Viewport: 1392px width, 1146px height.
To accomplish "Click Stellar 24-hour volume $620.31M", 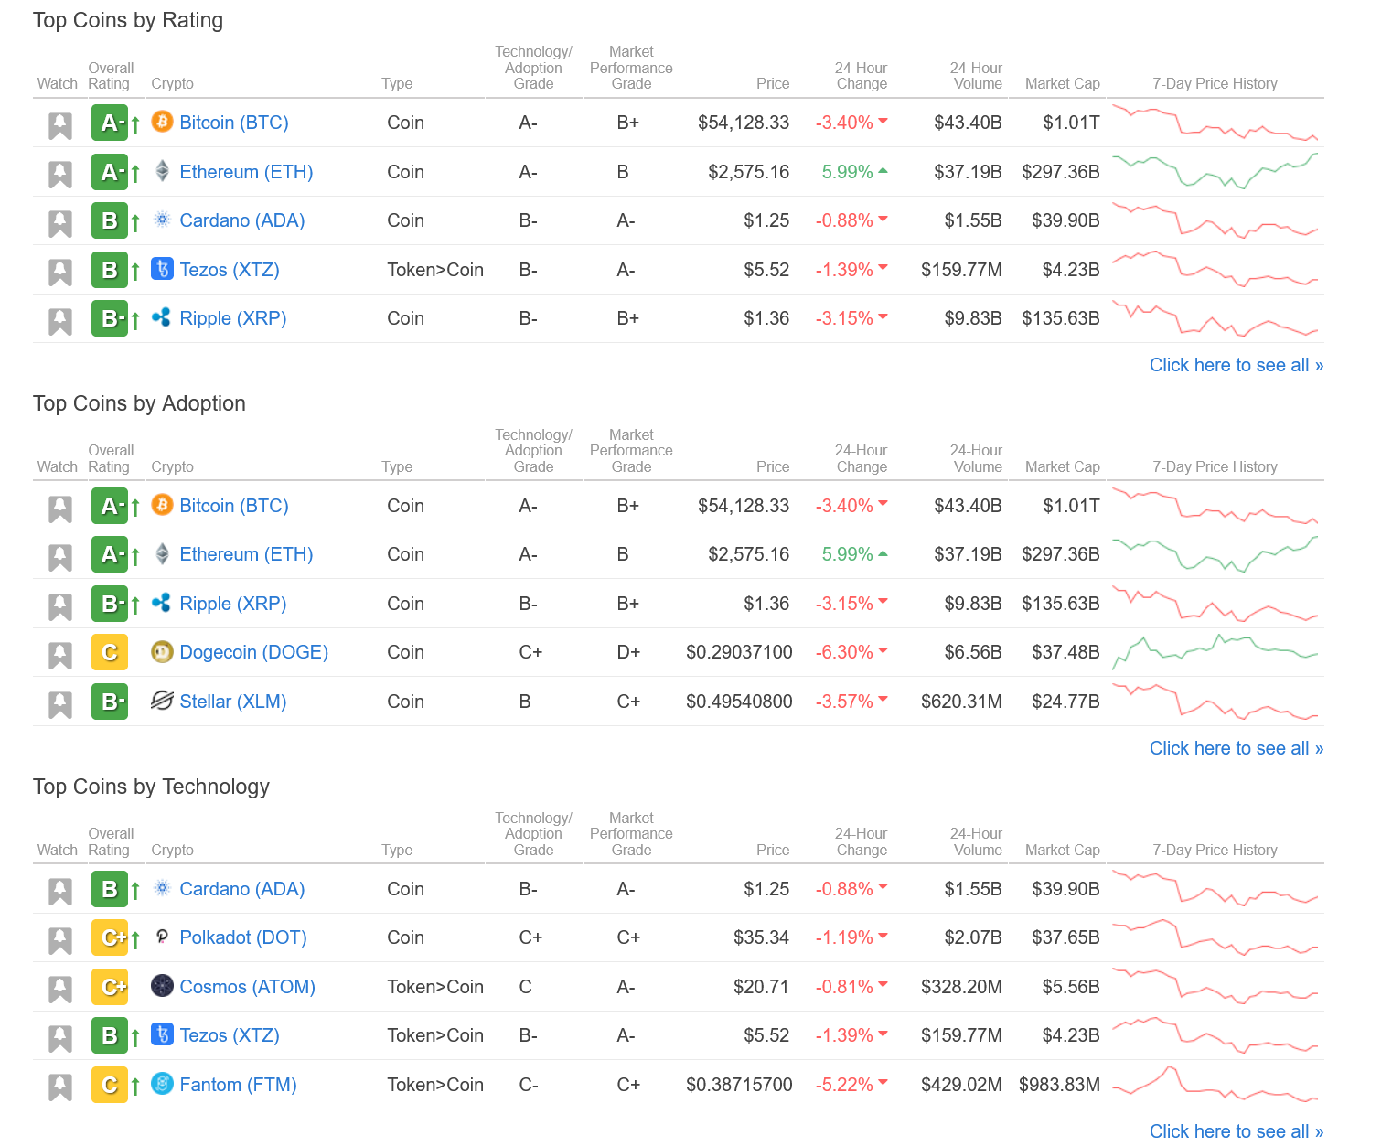I will click(x=961, y=702).
